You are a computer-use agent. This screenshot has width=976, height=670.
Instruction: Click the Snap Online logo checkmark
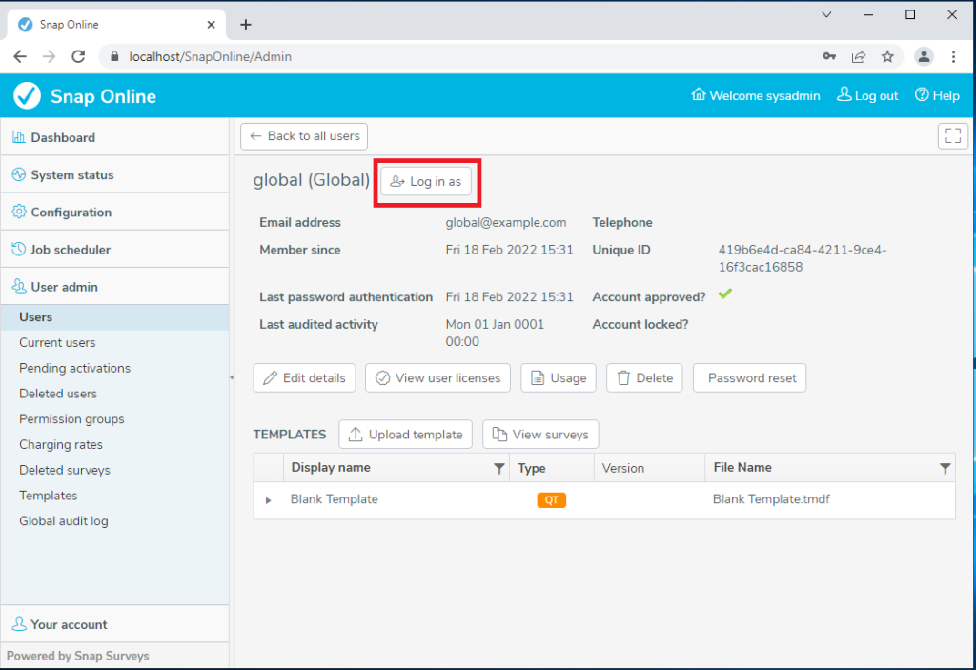(27, 95)
